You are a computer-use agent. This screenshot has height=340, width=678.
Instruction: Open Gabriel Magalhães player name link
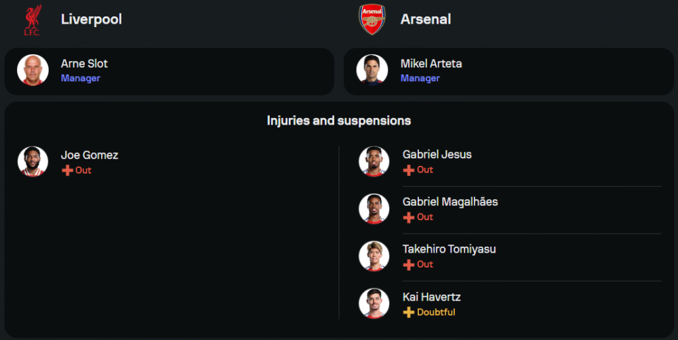450,202
